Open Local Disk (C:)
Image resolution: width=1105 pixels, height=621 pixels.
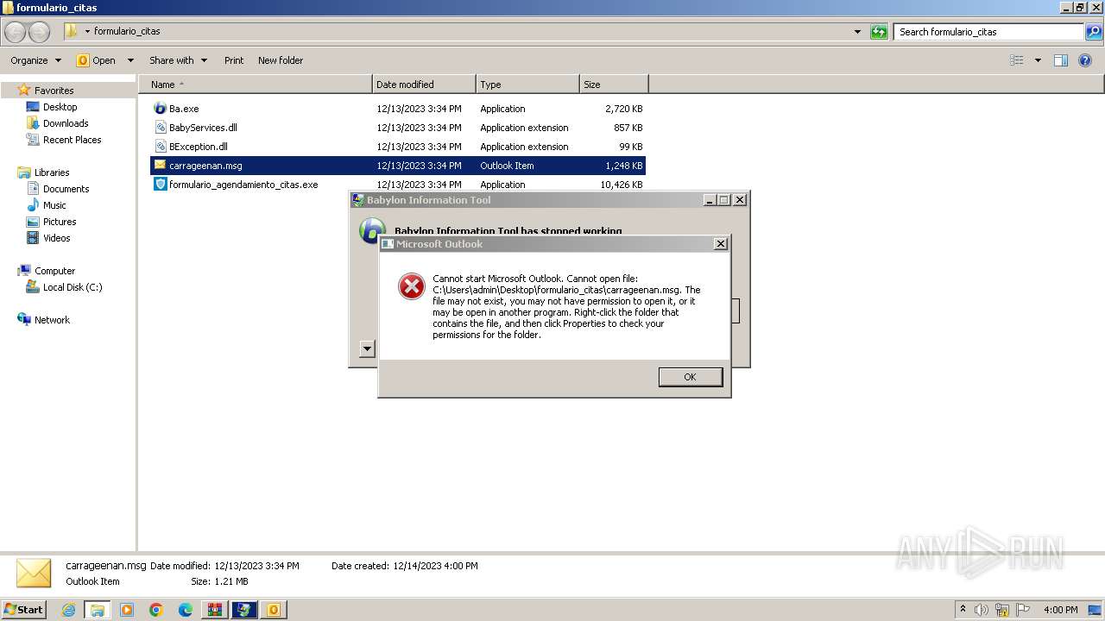pos(73,287)
